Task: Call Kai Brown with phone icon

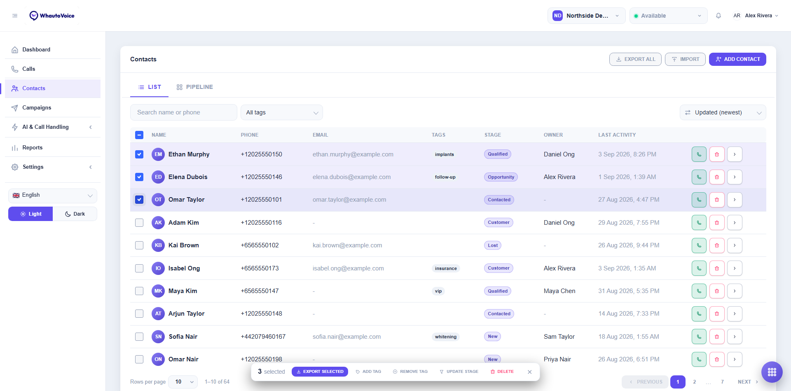Action: coord(699,245)
